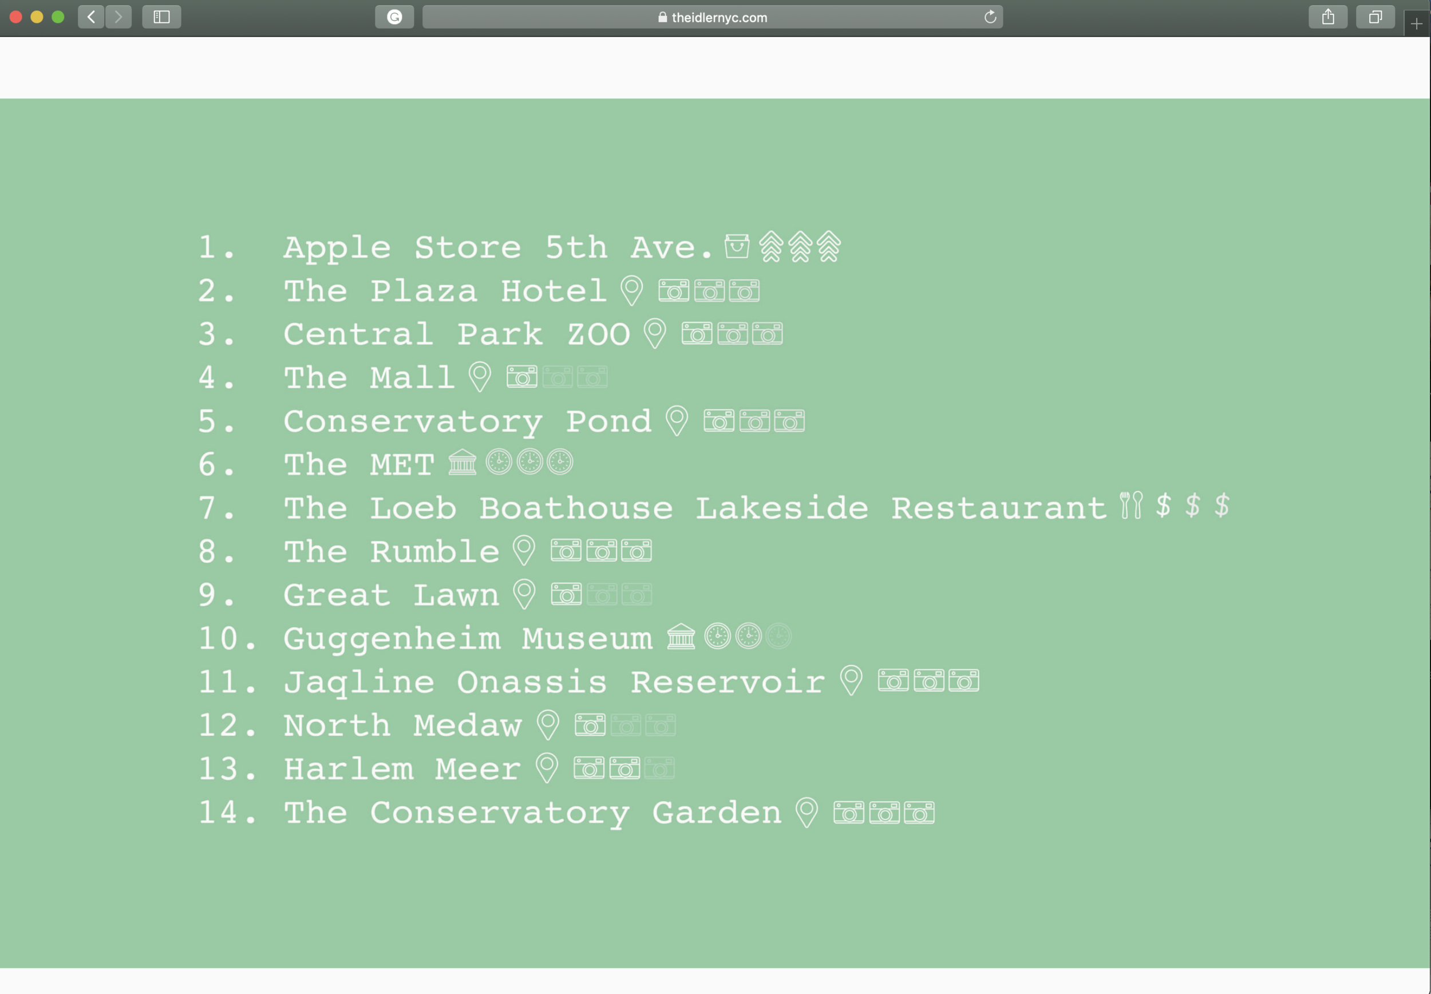Click the location pin next to North Medaw
The height and width of the screenshot is (994, 1431).
click(x=548, y=725)
